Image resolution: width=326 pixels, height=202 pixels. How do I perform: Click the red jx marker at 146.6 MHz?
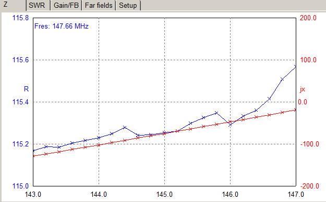(269, 115)
